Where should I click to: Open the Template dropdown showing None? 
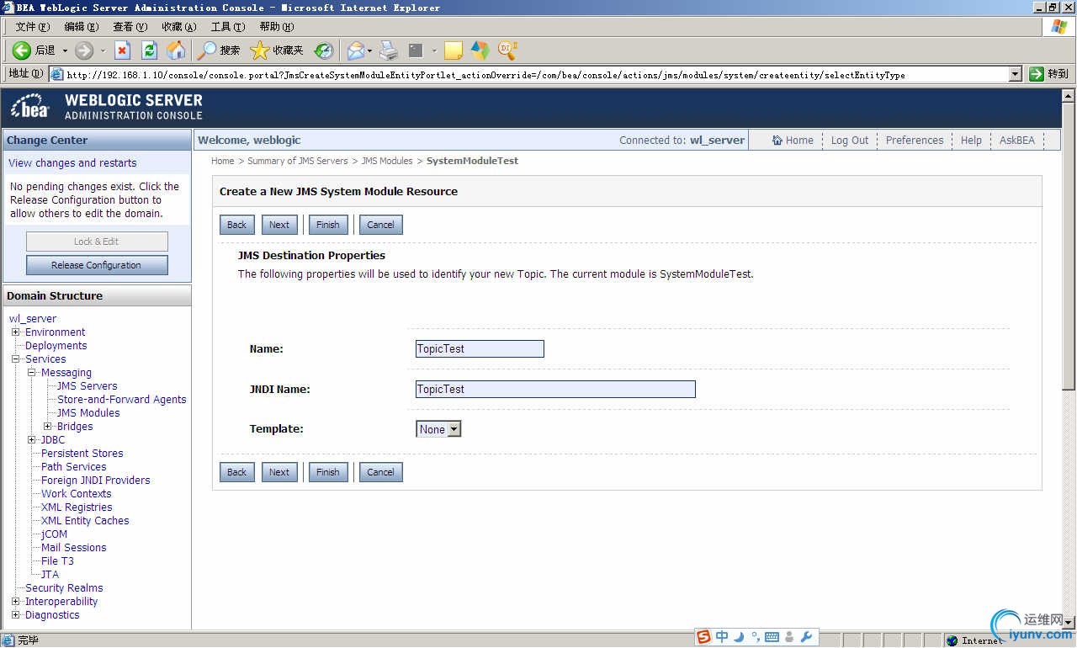438,429
